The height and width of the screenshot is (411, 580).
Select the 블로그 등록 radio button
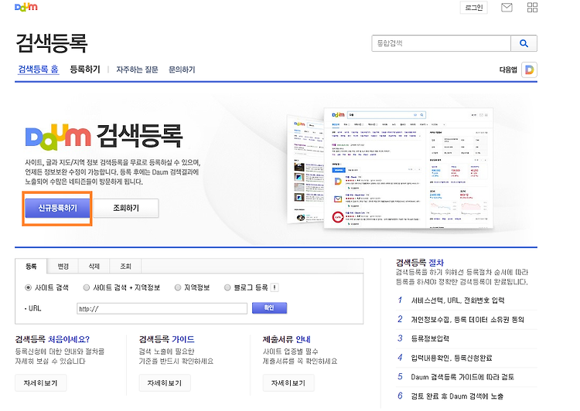pos(227,287)
